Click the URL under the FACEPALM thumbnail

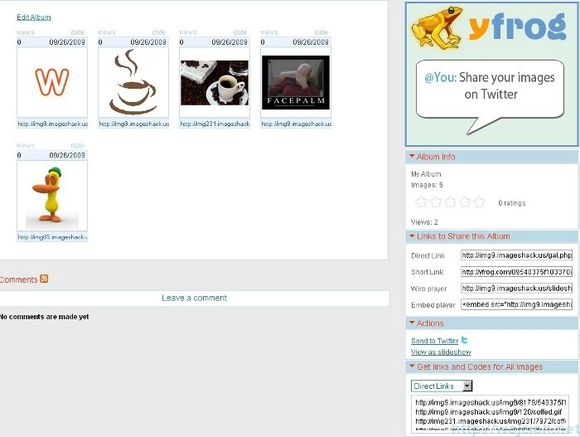(297, 124)
